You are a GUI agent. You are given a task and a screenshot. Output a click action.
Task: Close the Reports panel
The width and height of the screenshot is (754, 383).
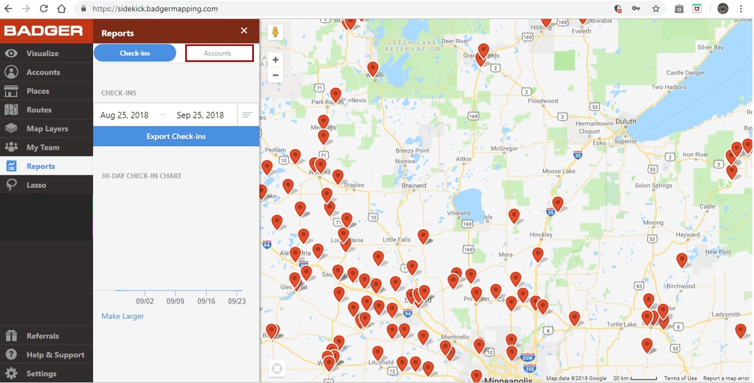[x=244, y=31]
